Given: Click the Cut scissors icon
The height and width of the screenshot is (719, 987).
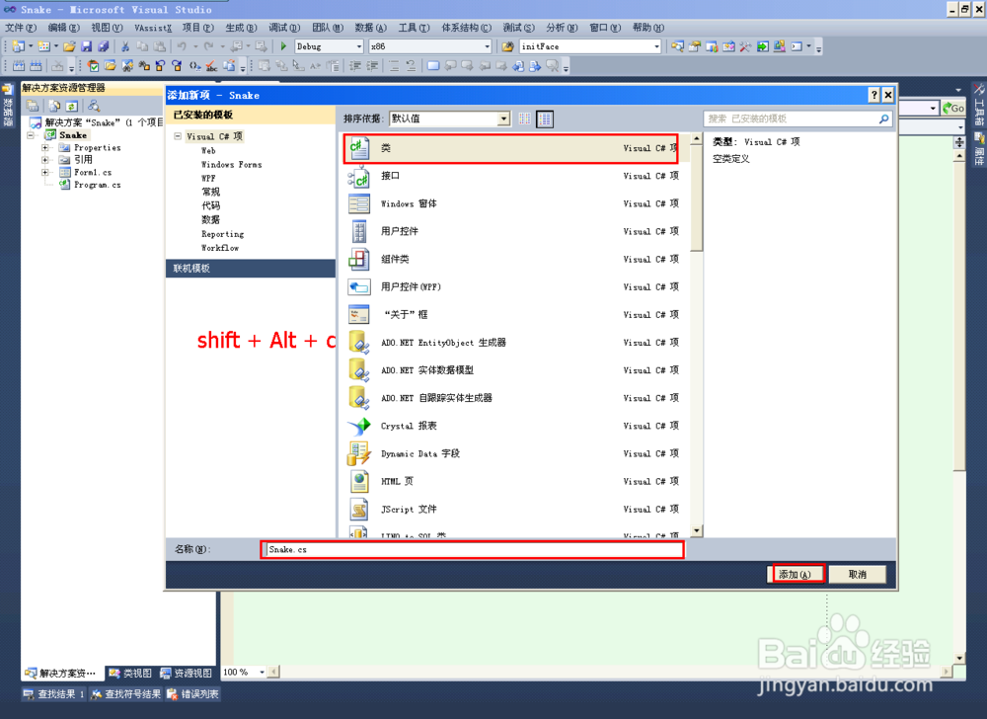Looking at the screenshot, I should pyautogui.click(x=125, y=46).
